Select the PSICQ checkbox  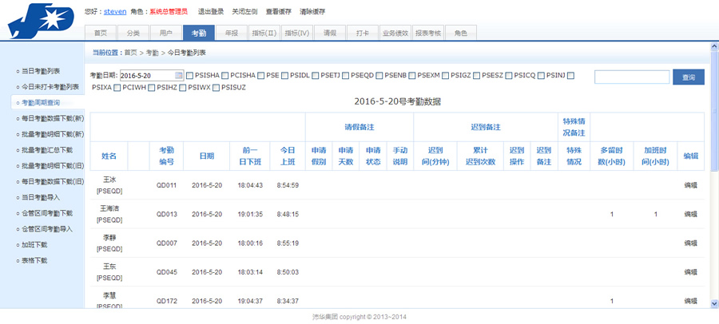point(509,76)
